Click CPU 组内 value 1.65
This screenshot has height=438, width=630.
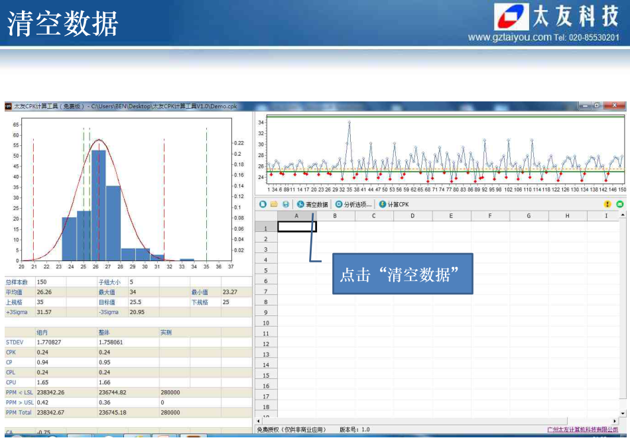pos(42,382)
